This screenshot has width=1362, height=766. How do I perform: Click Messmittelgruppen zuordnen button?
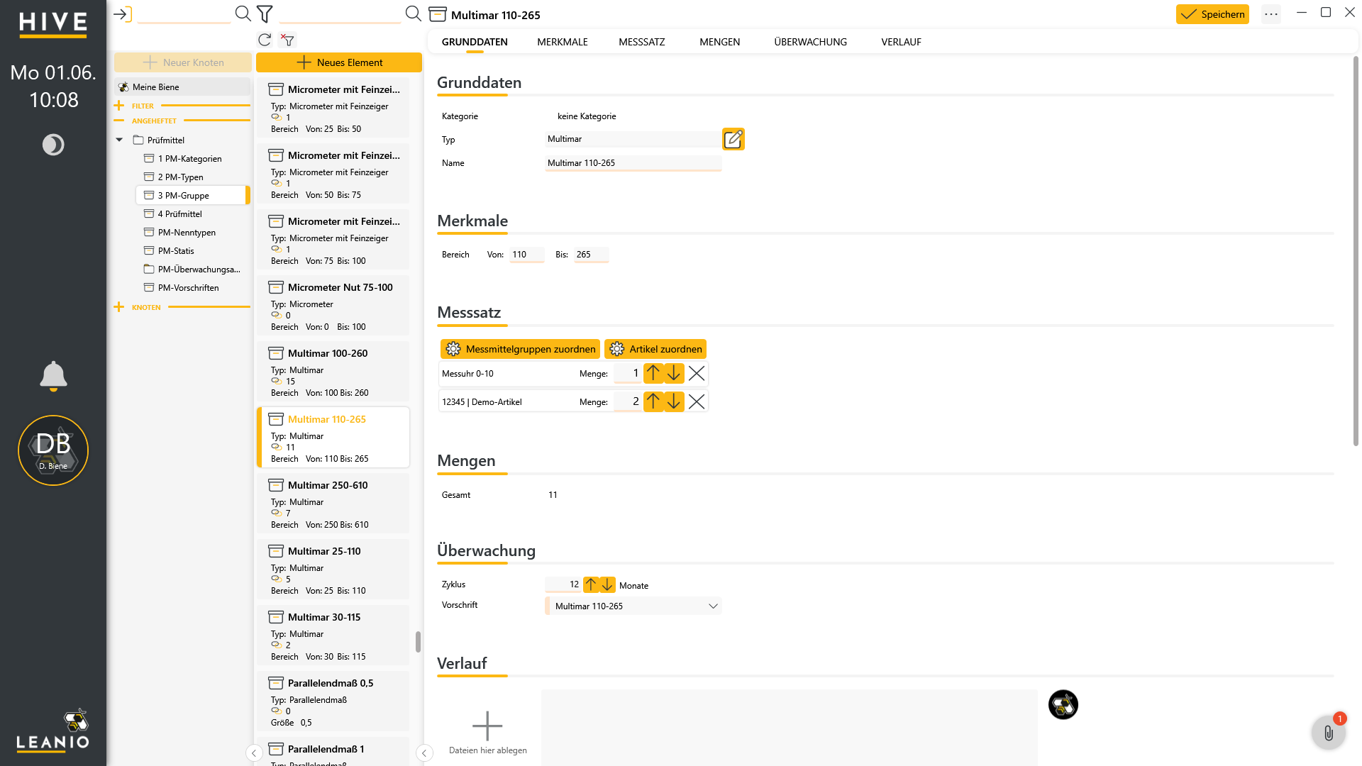520,349
